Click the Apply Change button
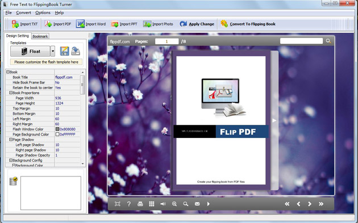 coord(197,24)
